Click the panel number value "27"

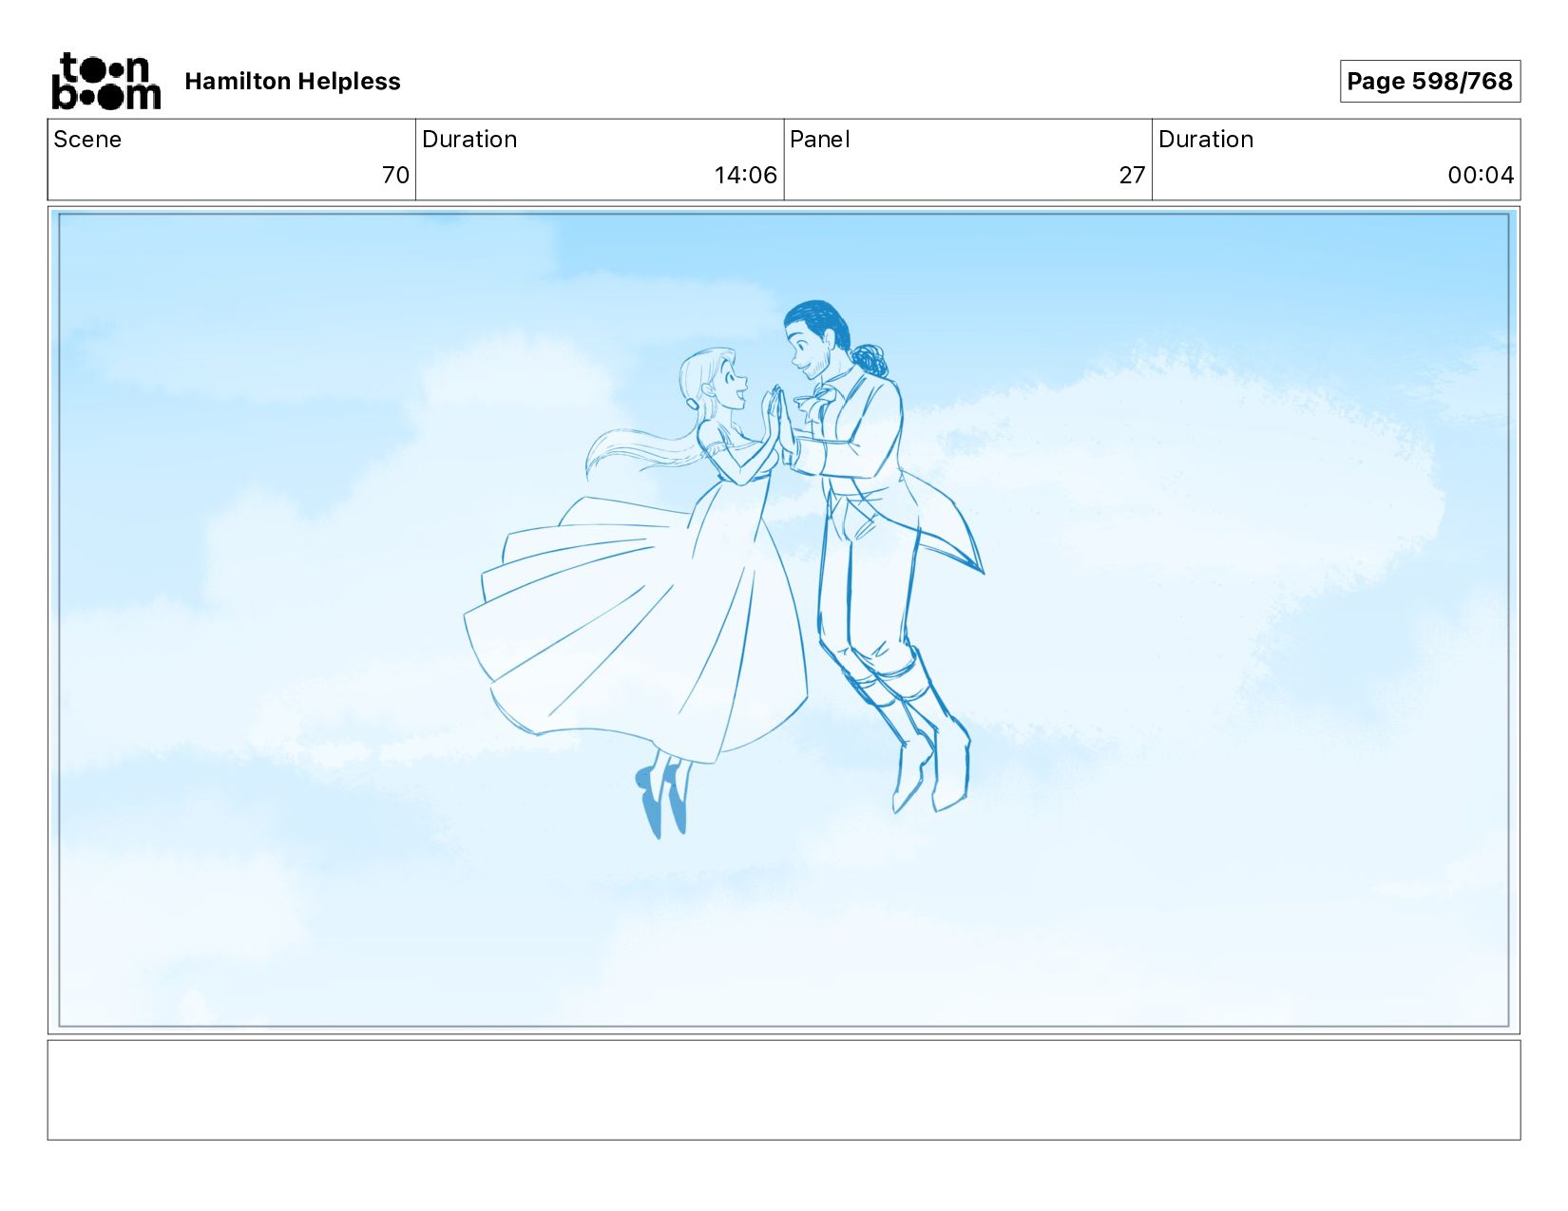[1132, 176]
